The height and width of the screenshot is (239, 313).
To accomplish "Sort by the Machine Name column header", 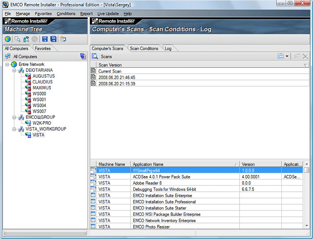I will tap(114, 164).
